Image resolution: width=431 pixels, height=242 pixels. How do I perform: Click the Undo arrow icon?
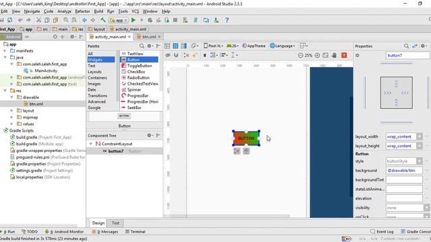pyautogui.click(x=20, y=20)
